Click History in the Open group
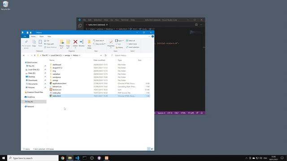The image size is (287, 161). point(119,47)
